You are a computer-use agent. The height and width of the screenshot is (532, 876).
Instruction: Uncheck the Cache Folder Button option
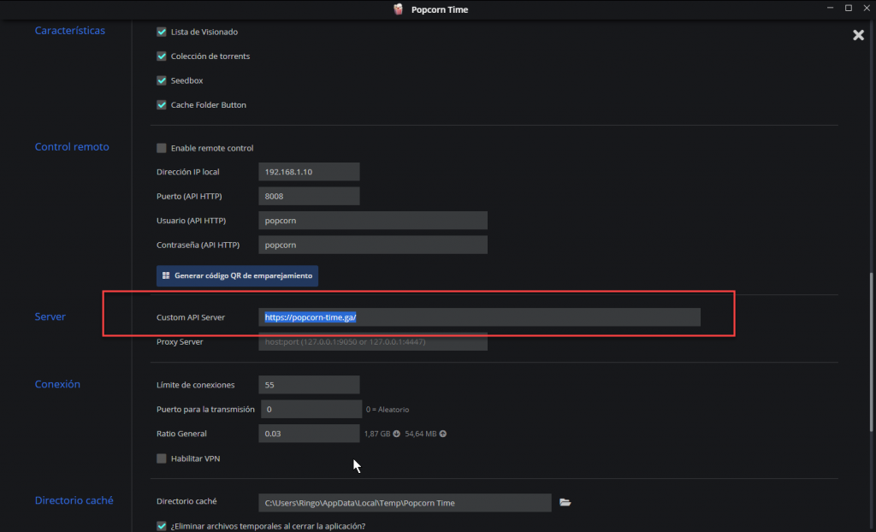click(162, 105)
